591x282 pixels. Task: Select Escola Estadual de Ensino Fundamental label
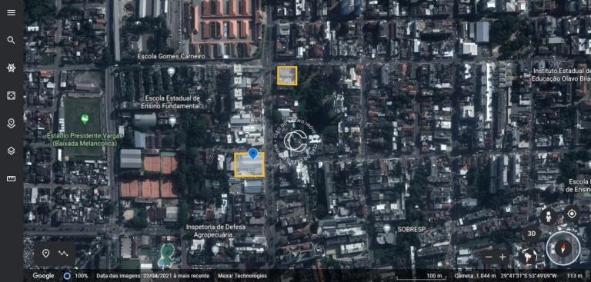click(172, 102)
